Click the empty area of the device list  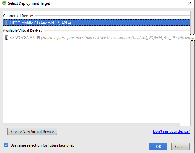pos(94,82)
